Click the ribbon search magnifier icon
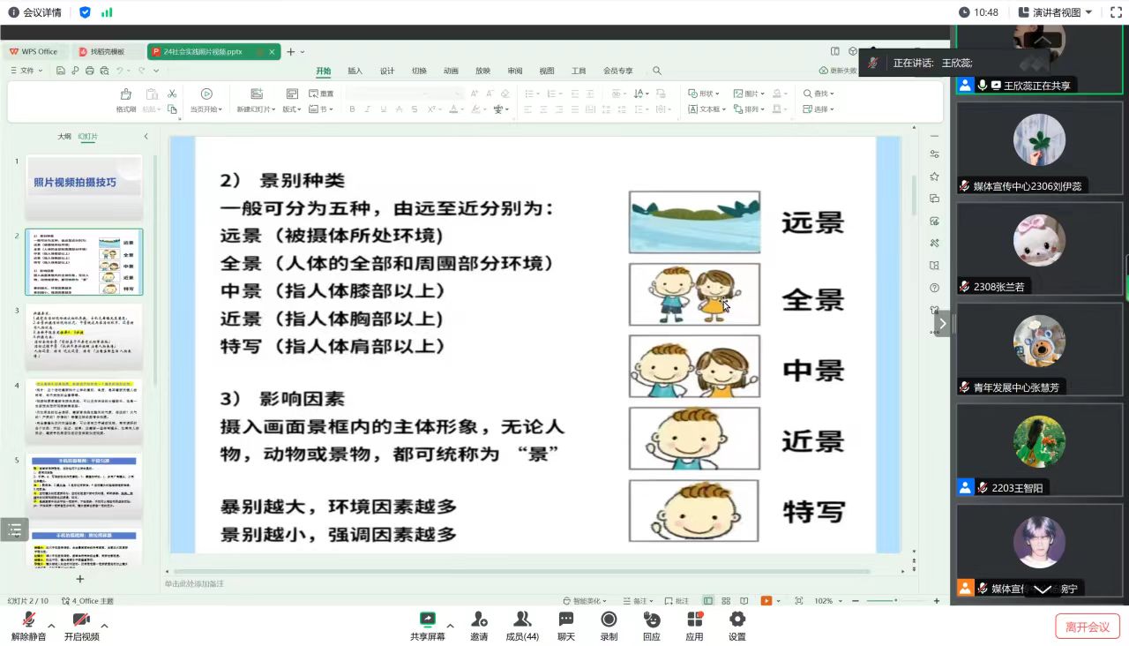This screenshot has width=1129, height=646. tap(657, 71)
